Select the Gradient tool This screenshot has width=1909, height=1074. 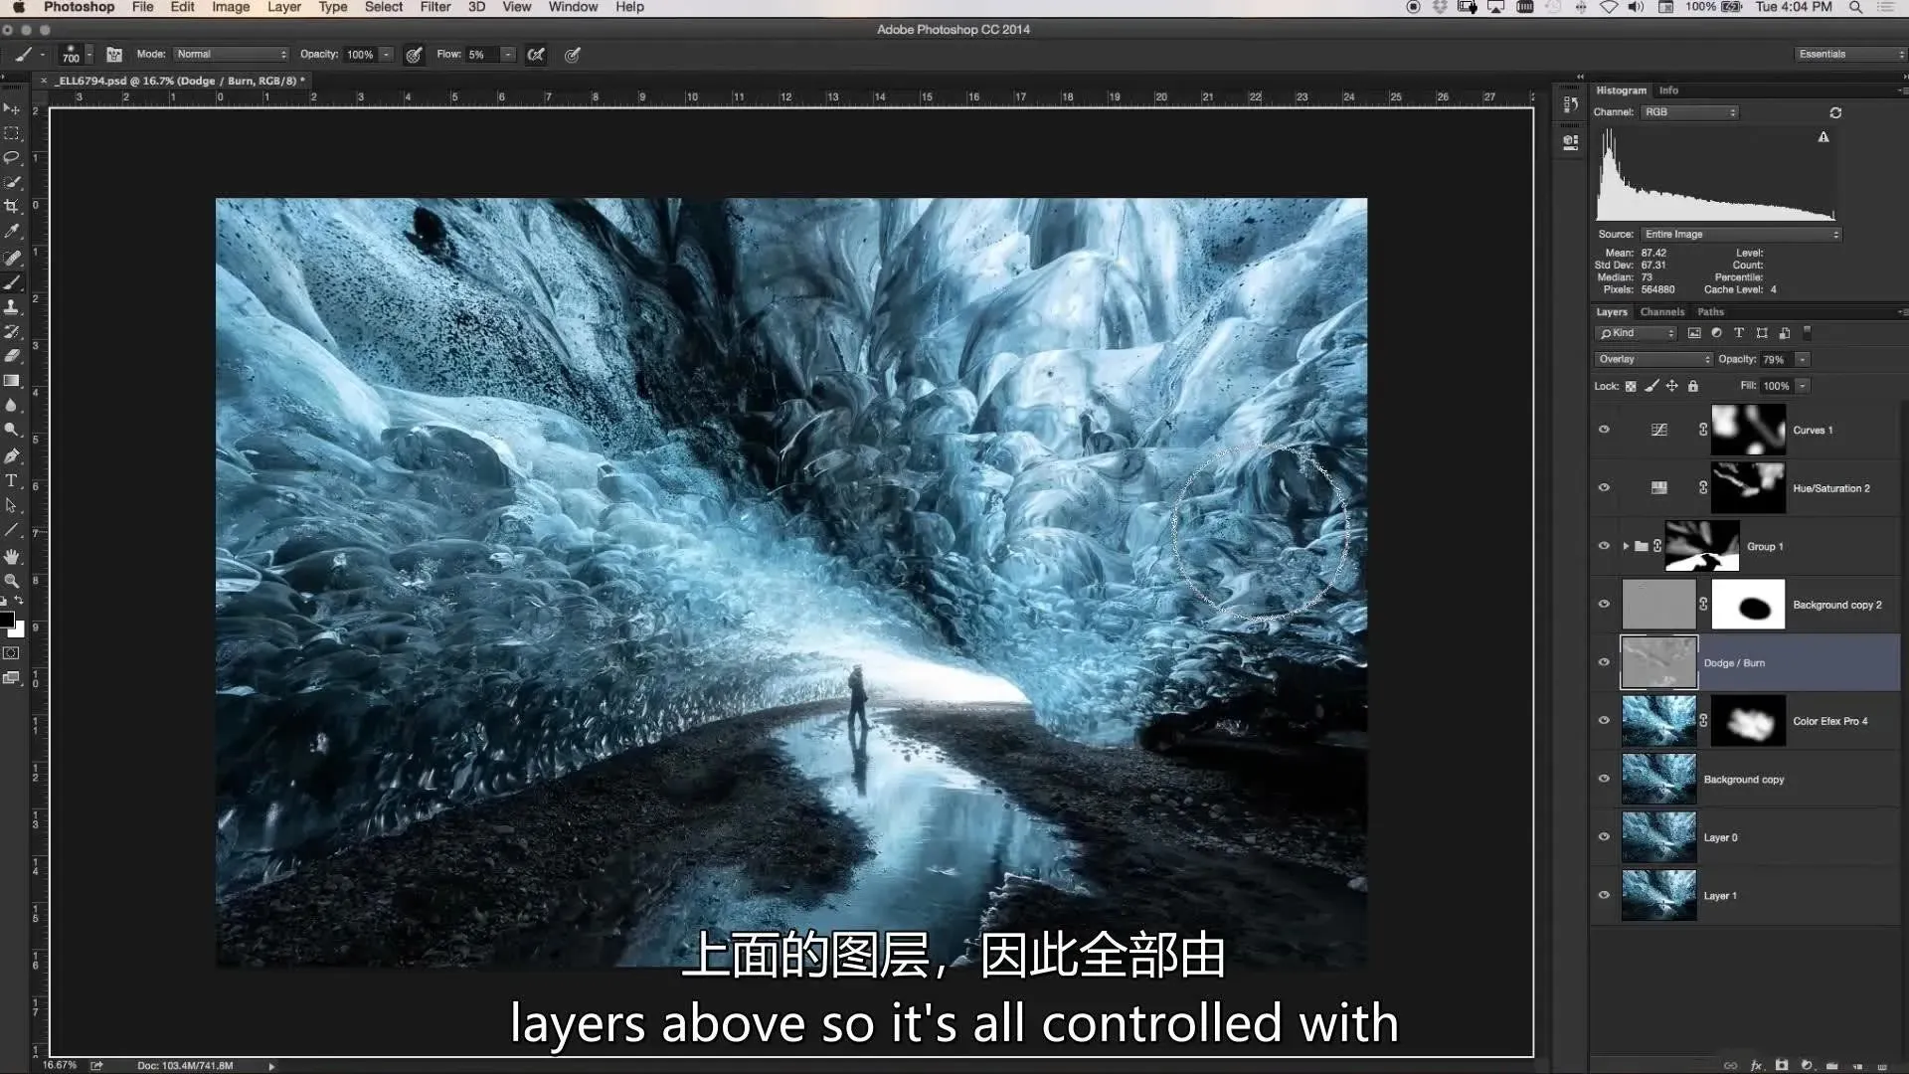coord(12,381)
